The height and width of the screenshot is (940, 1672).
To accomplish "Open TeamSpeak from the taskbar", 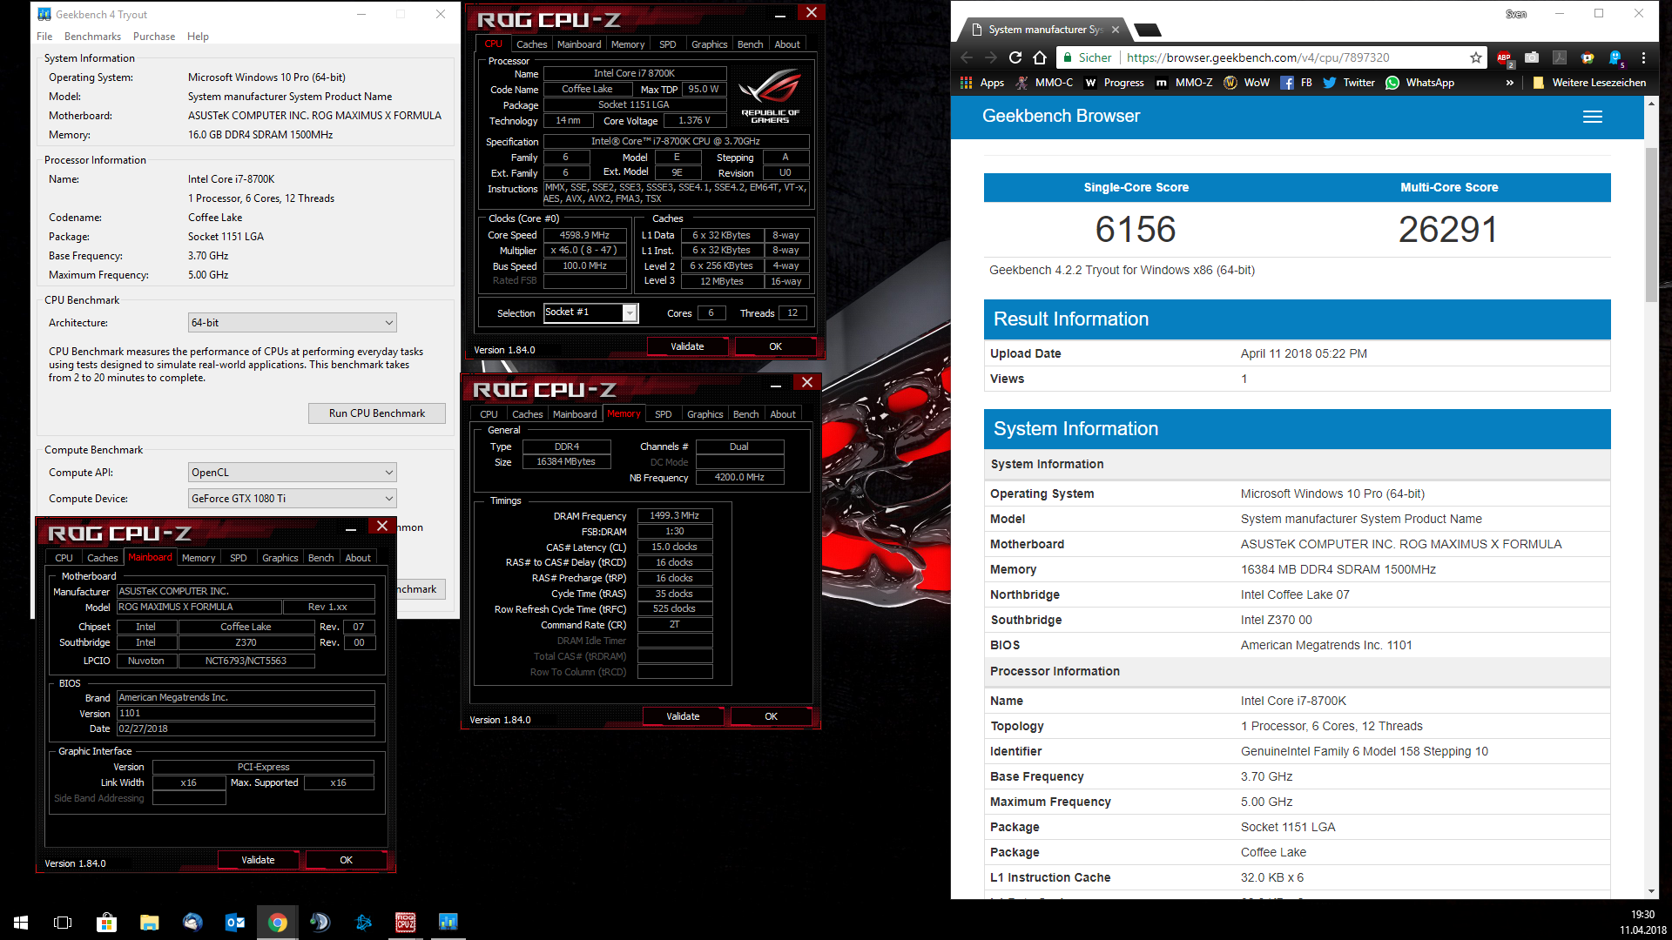I will pos(320,922).
